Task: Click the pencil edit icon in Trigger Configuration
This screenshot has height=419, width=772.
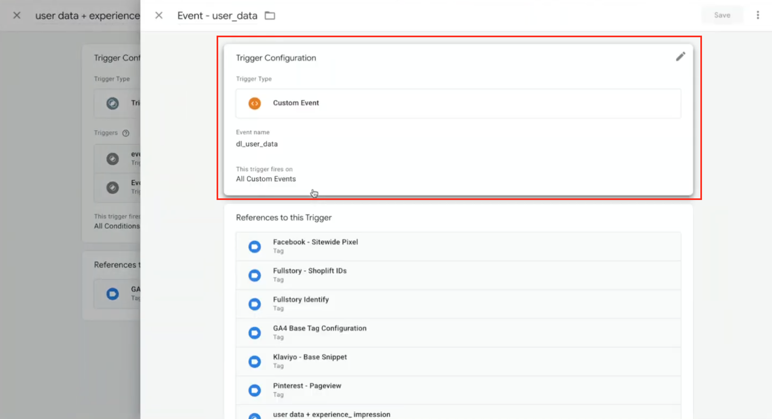Action: 681,57
